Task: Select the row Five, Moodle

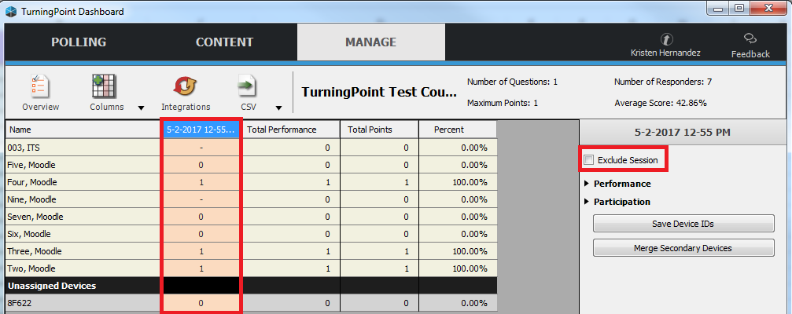Action: coord(251,165)
